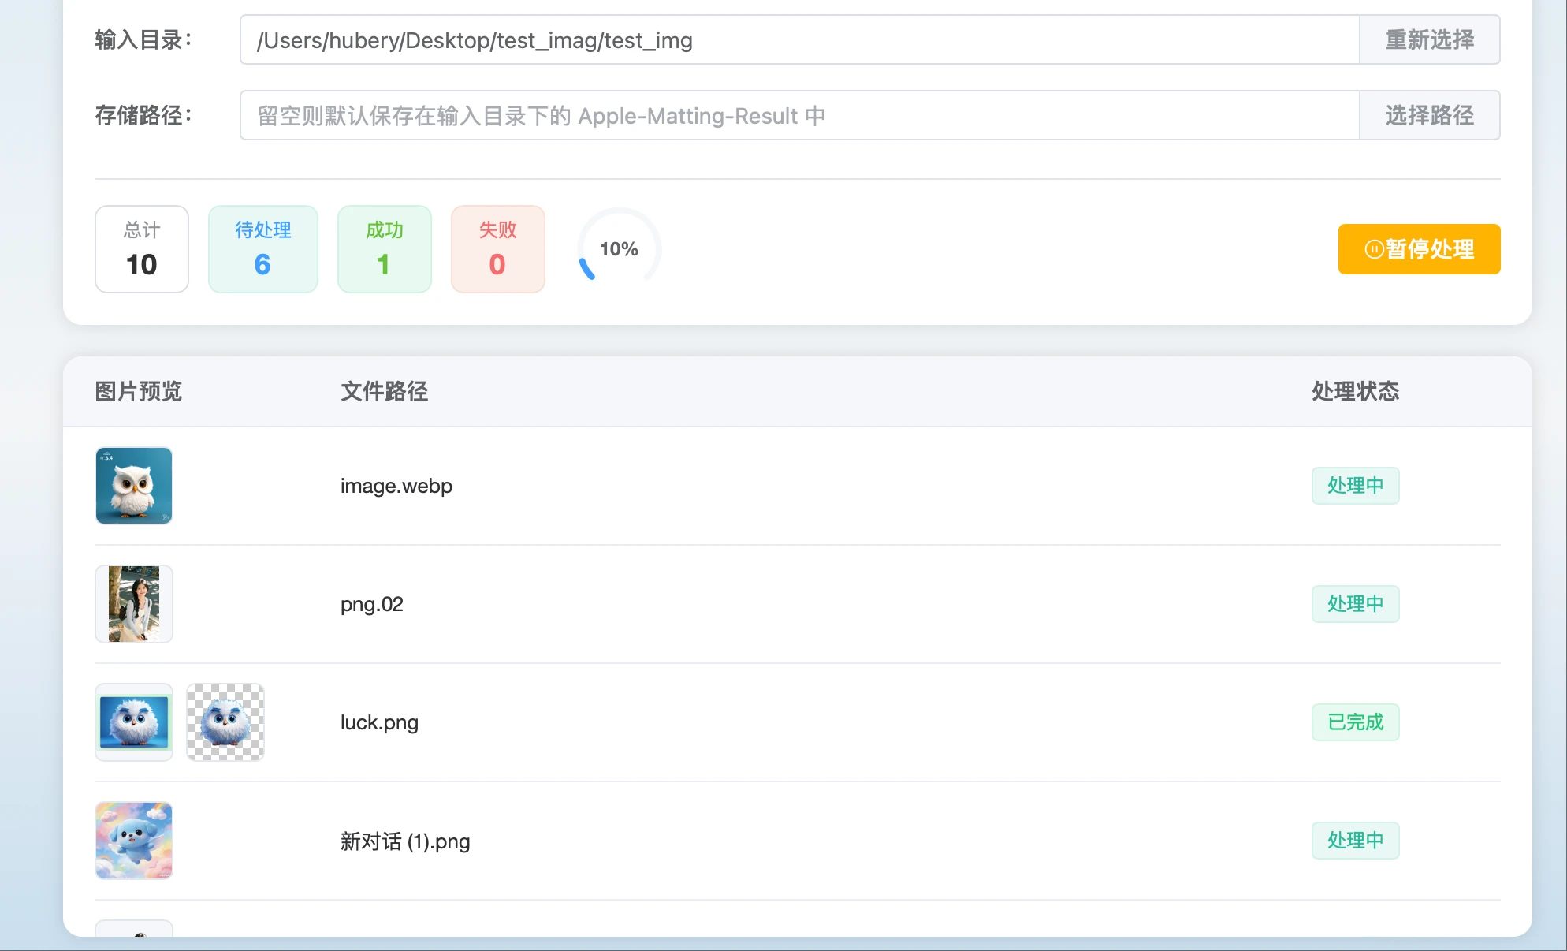
Task: Click the 文件路径 column header
Action: coord(385,391)
